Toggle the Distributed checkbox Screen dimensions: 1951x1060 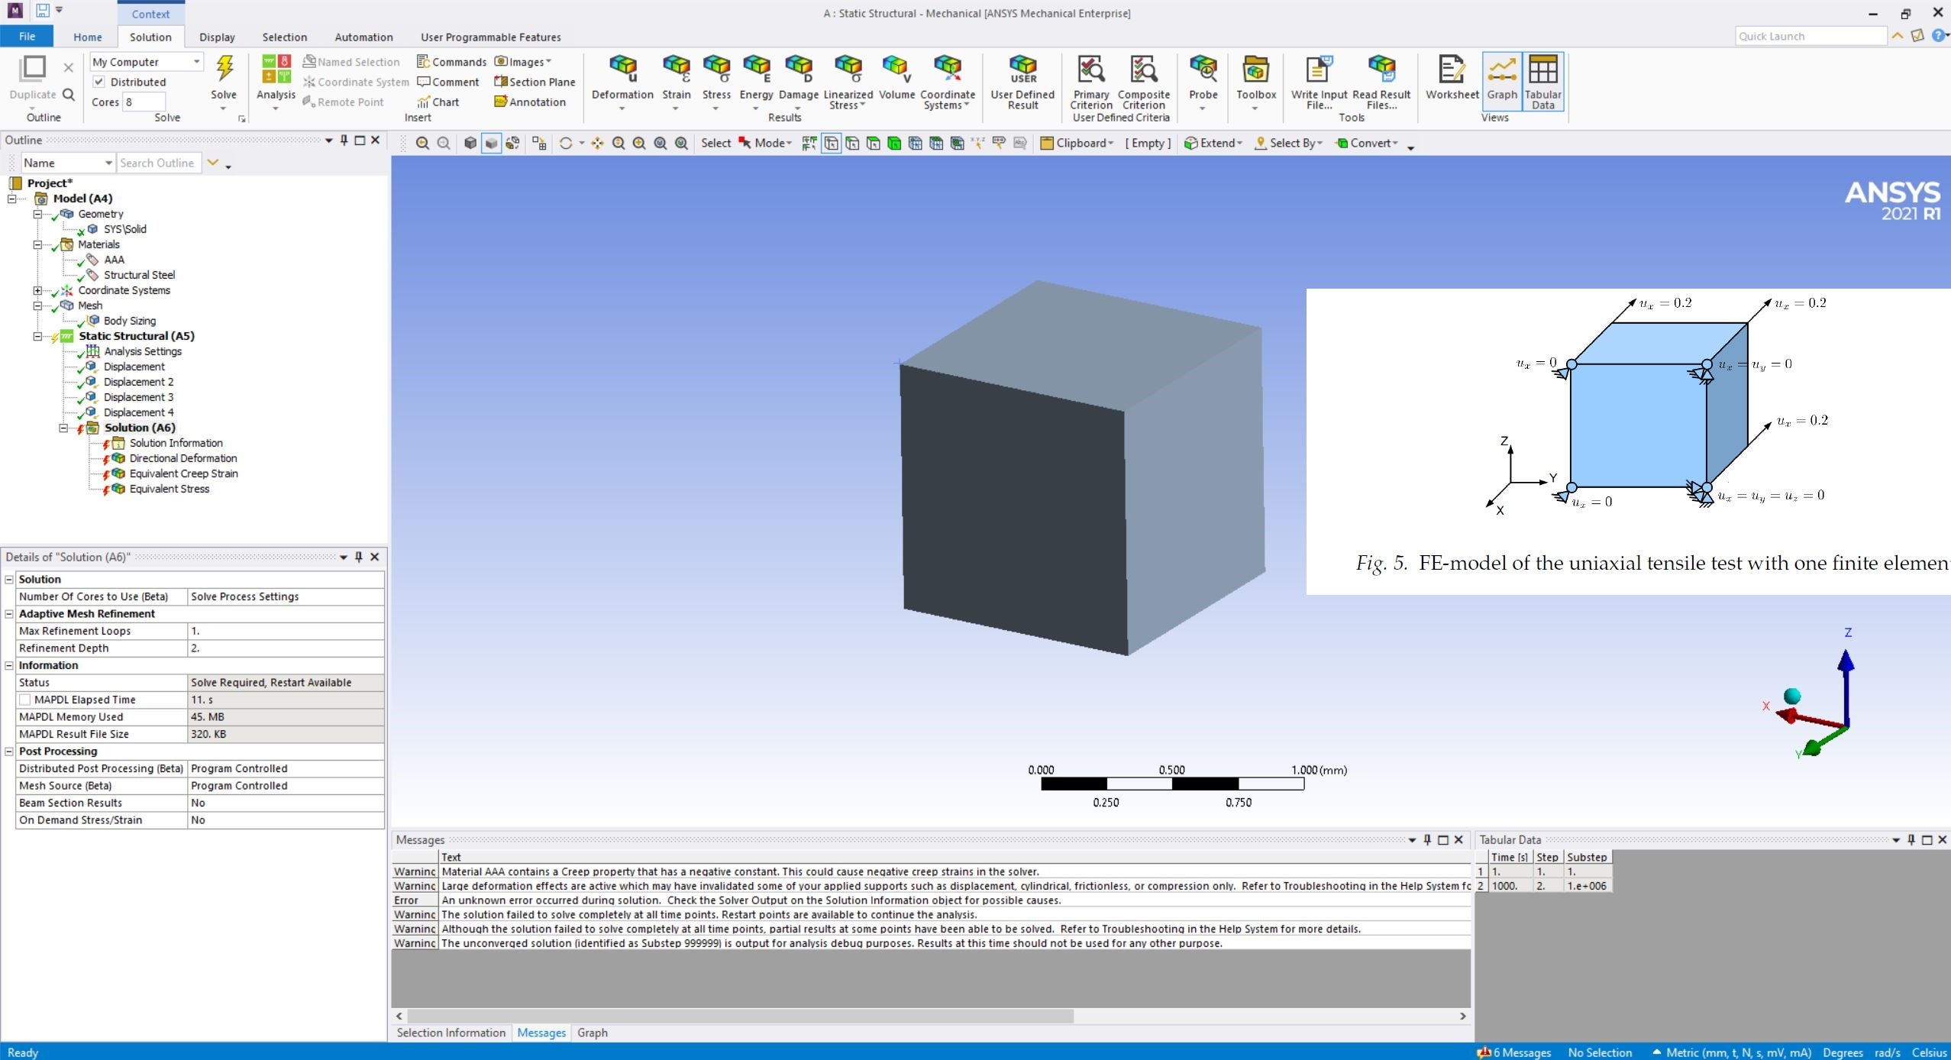pos(99,82)
